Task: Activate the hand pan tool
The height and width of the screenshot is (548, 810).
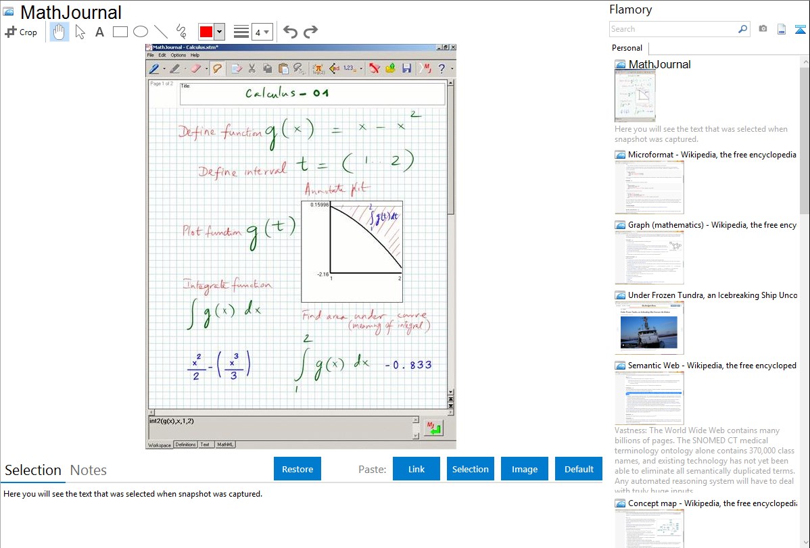Action: [x=59, y=32]
